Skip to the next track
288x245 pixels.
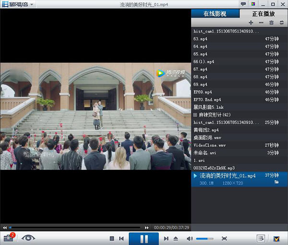click(166, 239)
